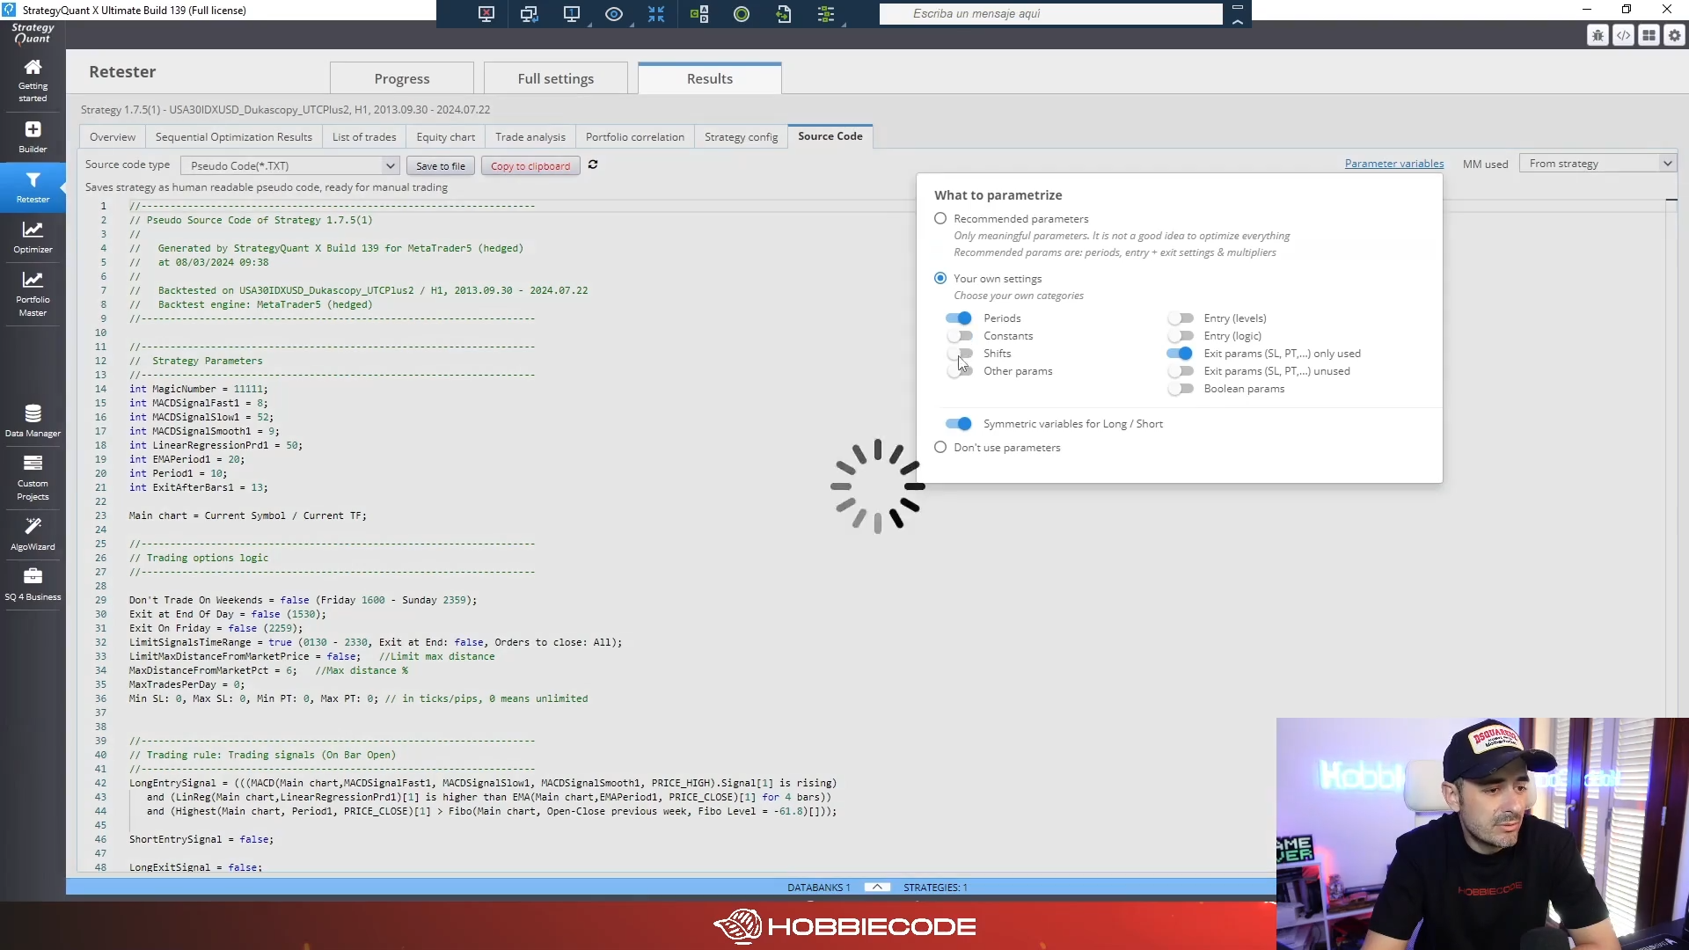Toggle the Constants switch
The width and height of the screenshot is (1689, 950).
(959, 336)
